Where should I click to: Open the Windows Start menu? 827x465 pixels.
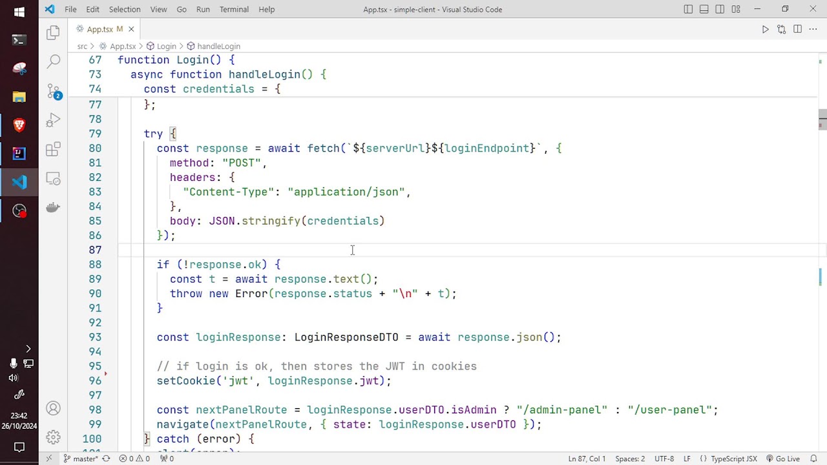(19, 12)
